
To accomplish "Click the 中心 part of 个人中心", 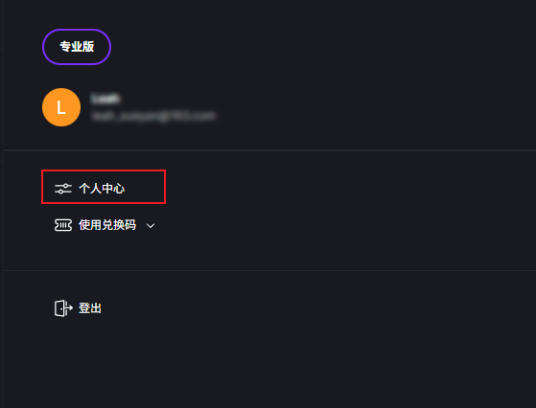I will coord(113,189).
